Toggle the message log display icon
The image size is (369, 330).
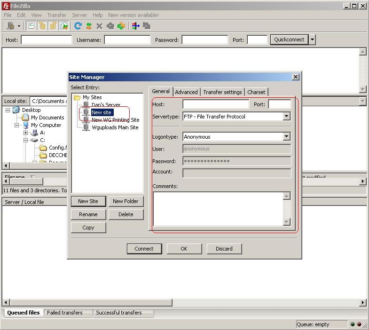(x=31, y=26)
